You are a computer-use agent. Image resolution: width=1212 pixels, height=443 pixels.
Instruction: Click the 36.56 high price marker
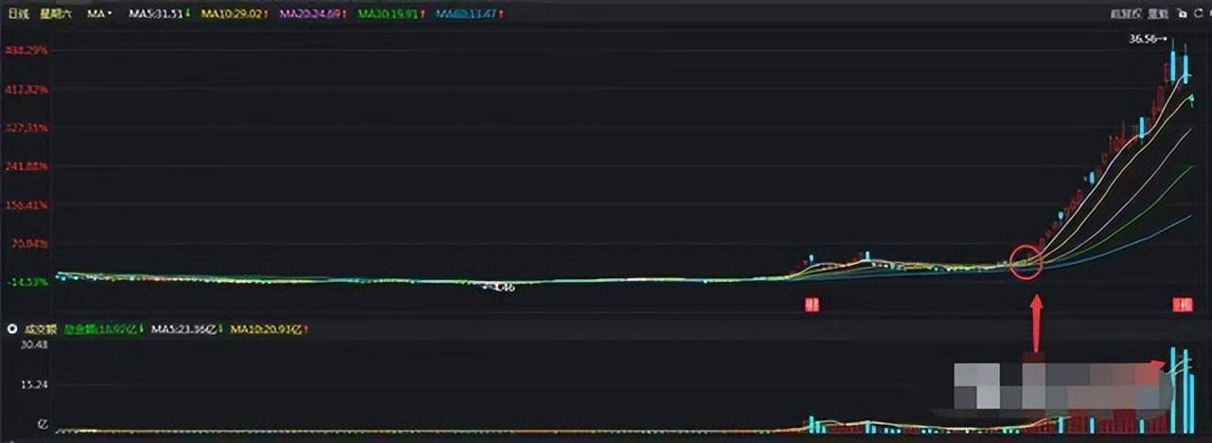click(1148, 40)
